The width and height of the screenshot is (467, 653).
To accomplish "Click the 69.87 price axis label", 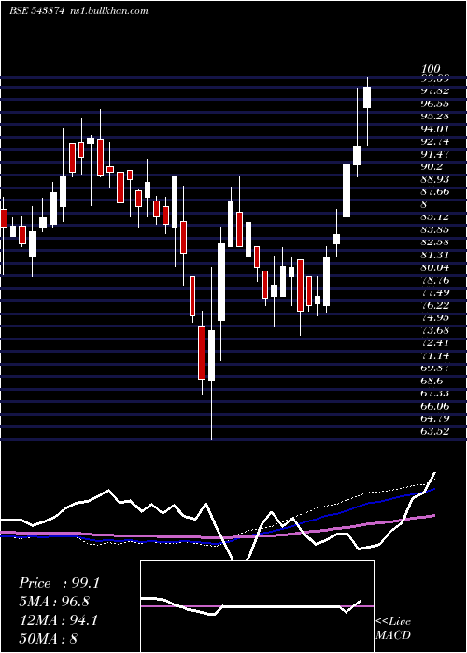I will point(434,368).
